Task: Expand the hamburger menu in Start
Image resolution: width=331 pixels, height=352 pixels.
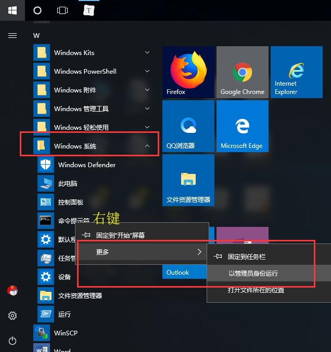Action: pyautogui.click(x=12, y=35)
